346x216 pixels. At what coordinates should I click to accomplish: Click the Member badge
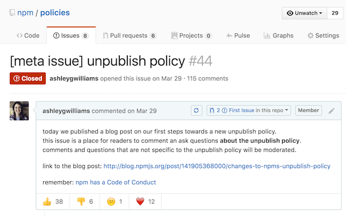pos(309,110)
